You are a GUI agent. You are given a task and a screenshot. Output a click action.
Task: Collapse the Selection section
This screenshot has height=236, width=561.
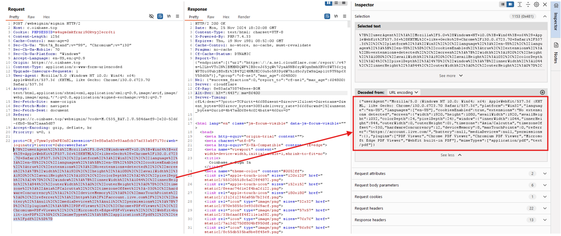pyautogui.click(x=545, y=17)
